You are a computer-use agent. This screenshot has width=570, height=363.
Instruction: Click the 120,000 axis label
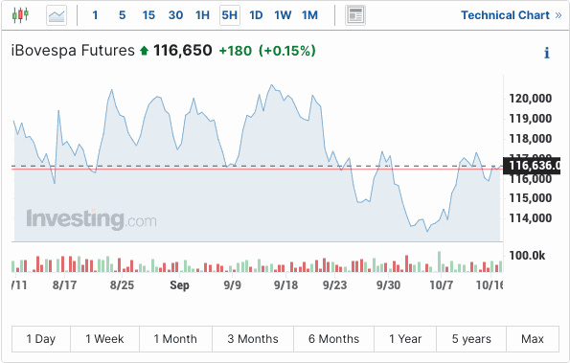[x=531, y=99]
